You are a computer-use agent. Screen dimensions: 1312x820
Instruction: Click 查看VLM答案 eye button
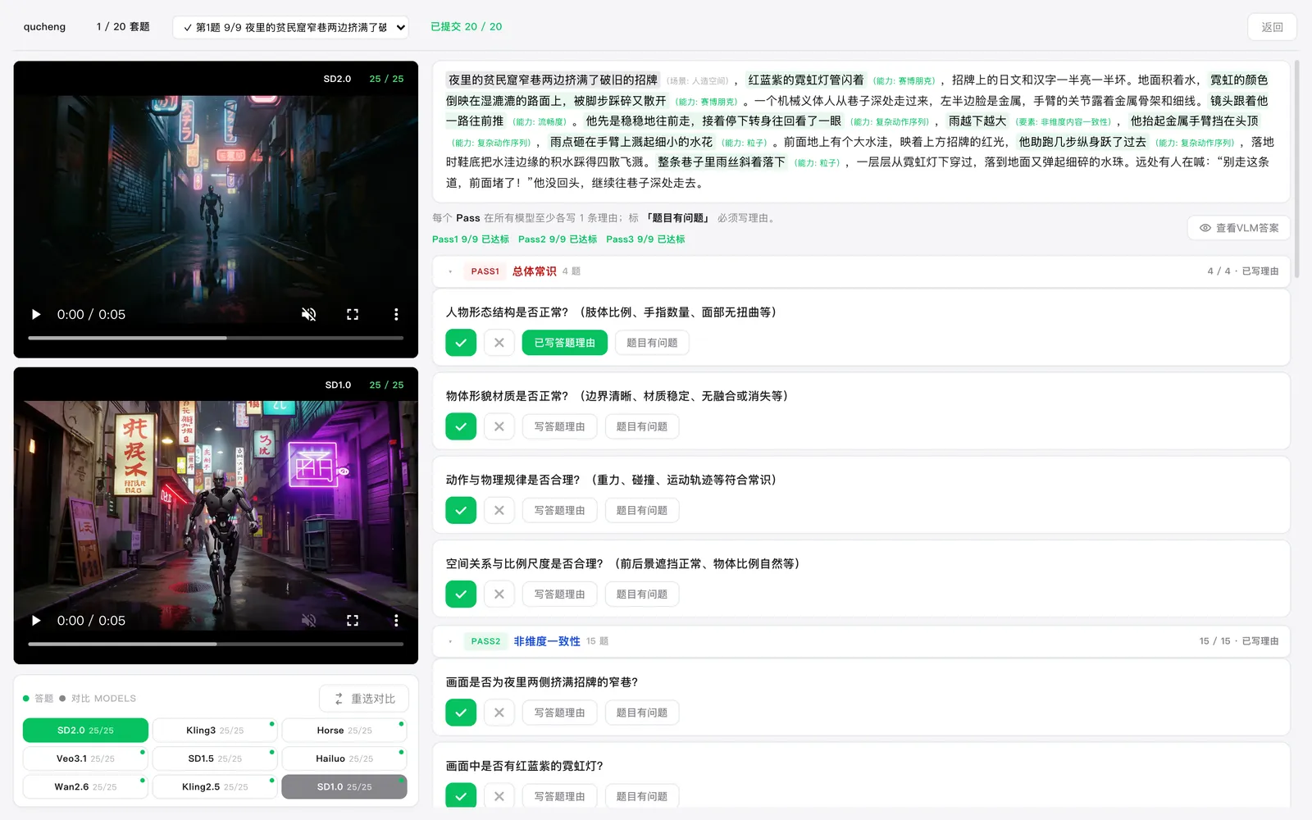pos(1238,228)
